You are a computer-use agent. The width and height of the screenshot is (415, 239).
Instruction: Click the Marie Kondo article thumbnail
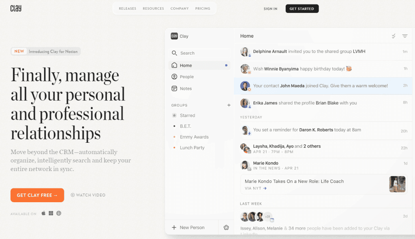(x=397, y=184)
